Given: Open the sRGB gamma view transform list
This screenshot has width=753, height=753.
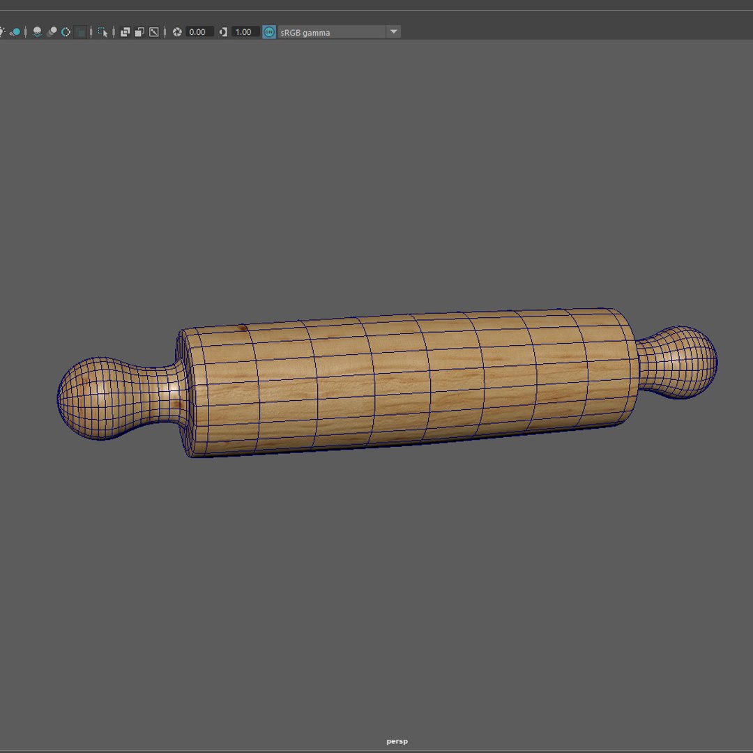Looking at the screenshot, I should tap(332, 32).
